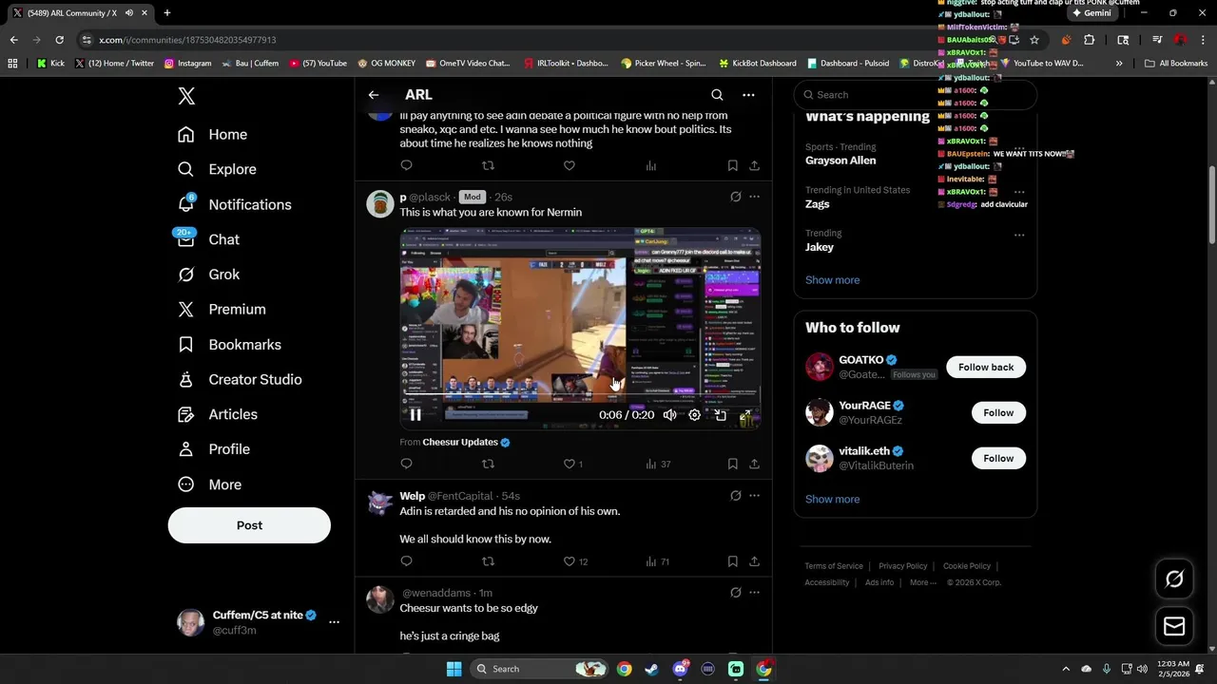This screenshot has height=684, width=1217.
Task: Expand hidden bookmarks chevron
Action: tap(1119, 64)
